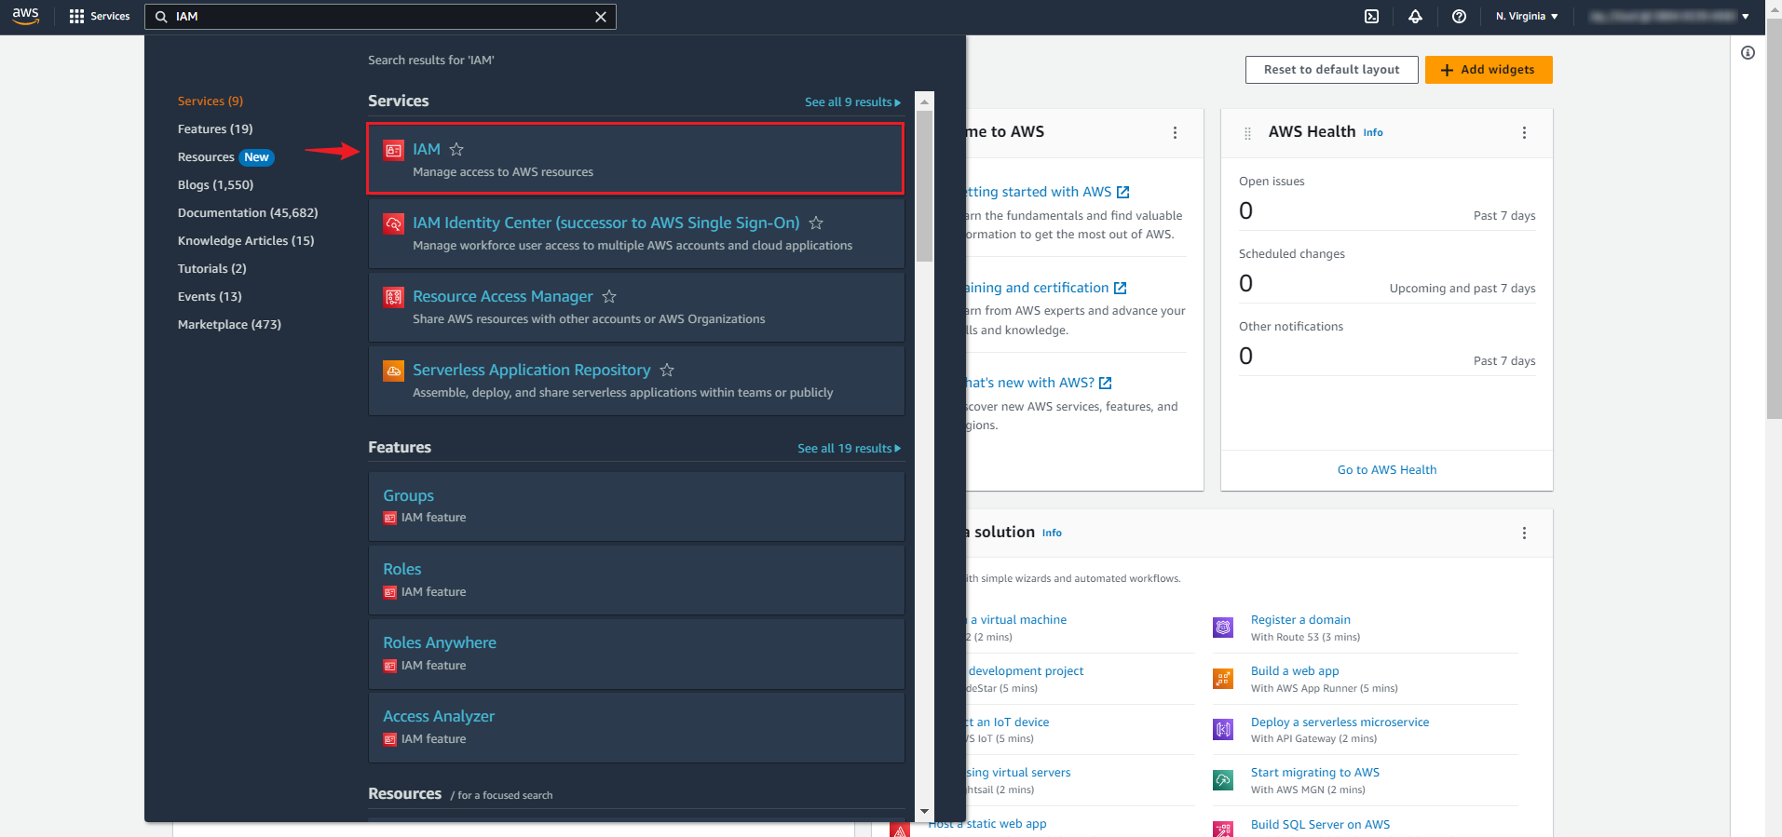Favorite IAM with the star icon
1782x837 pixels.
pyautogui.click(x=456, y=149)
